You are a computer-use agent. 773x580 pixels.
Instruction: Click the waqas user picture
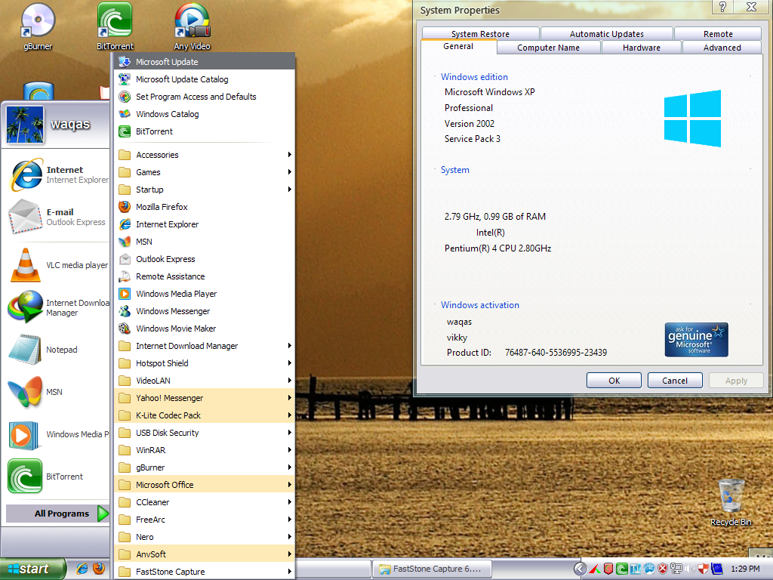(25, 125)
